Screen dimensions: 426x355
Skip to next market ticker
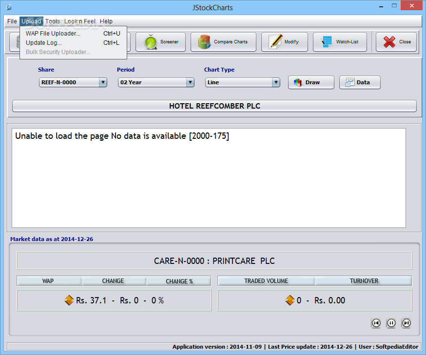(407, 323)
